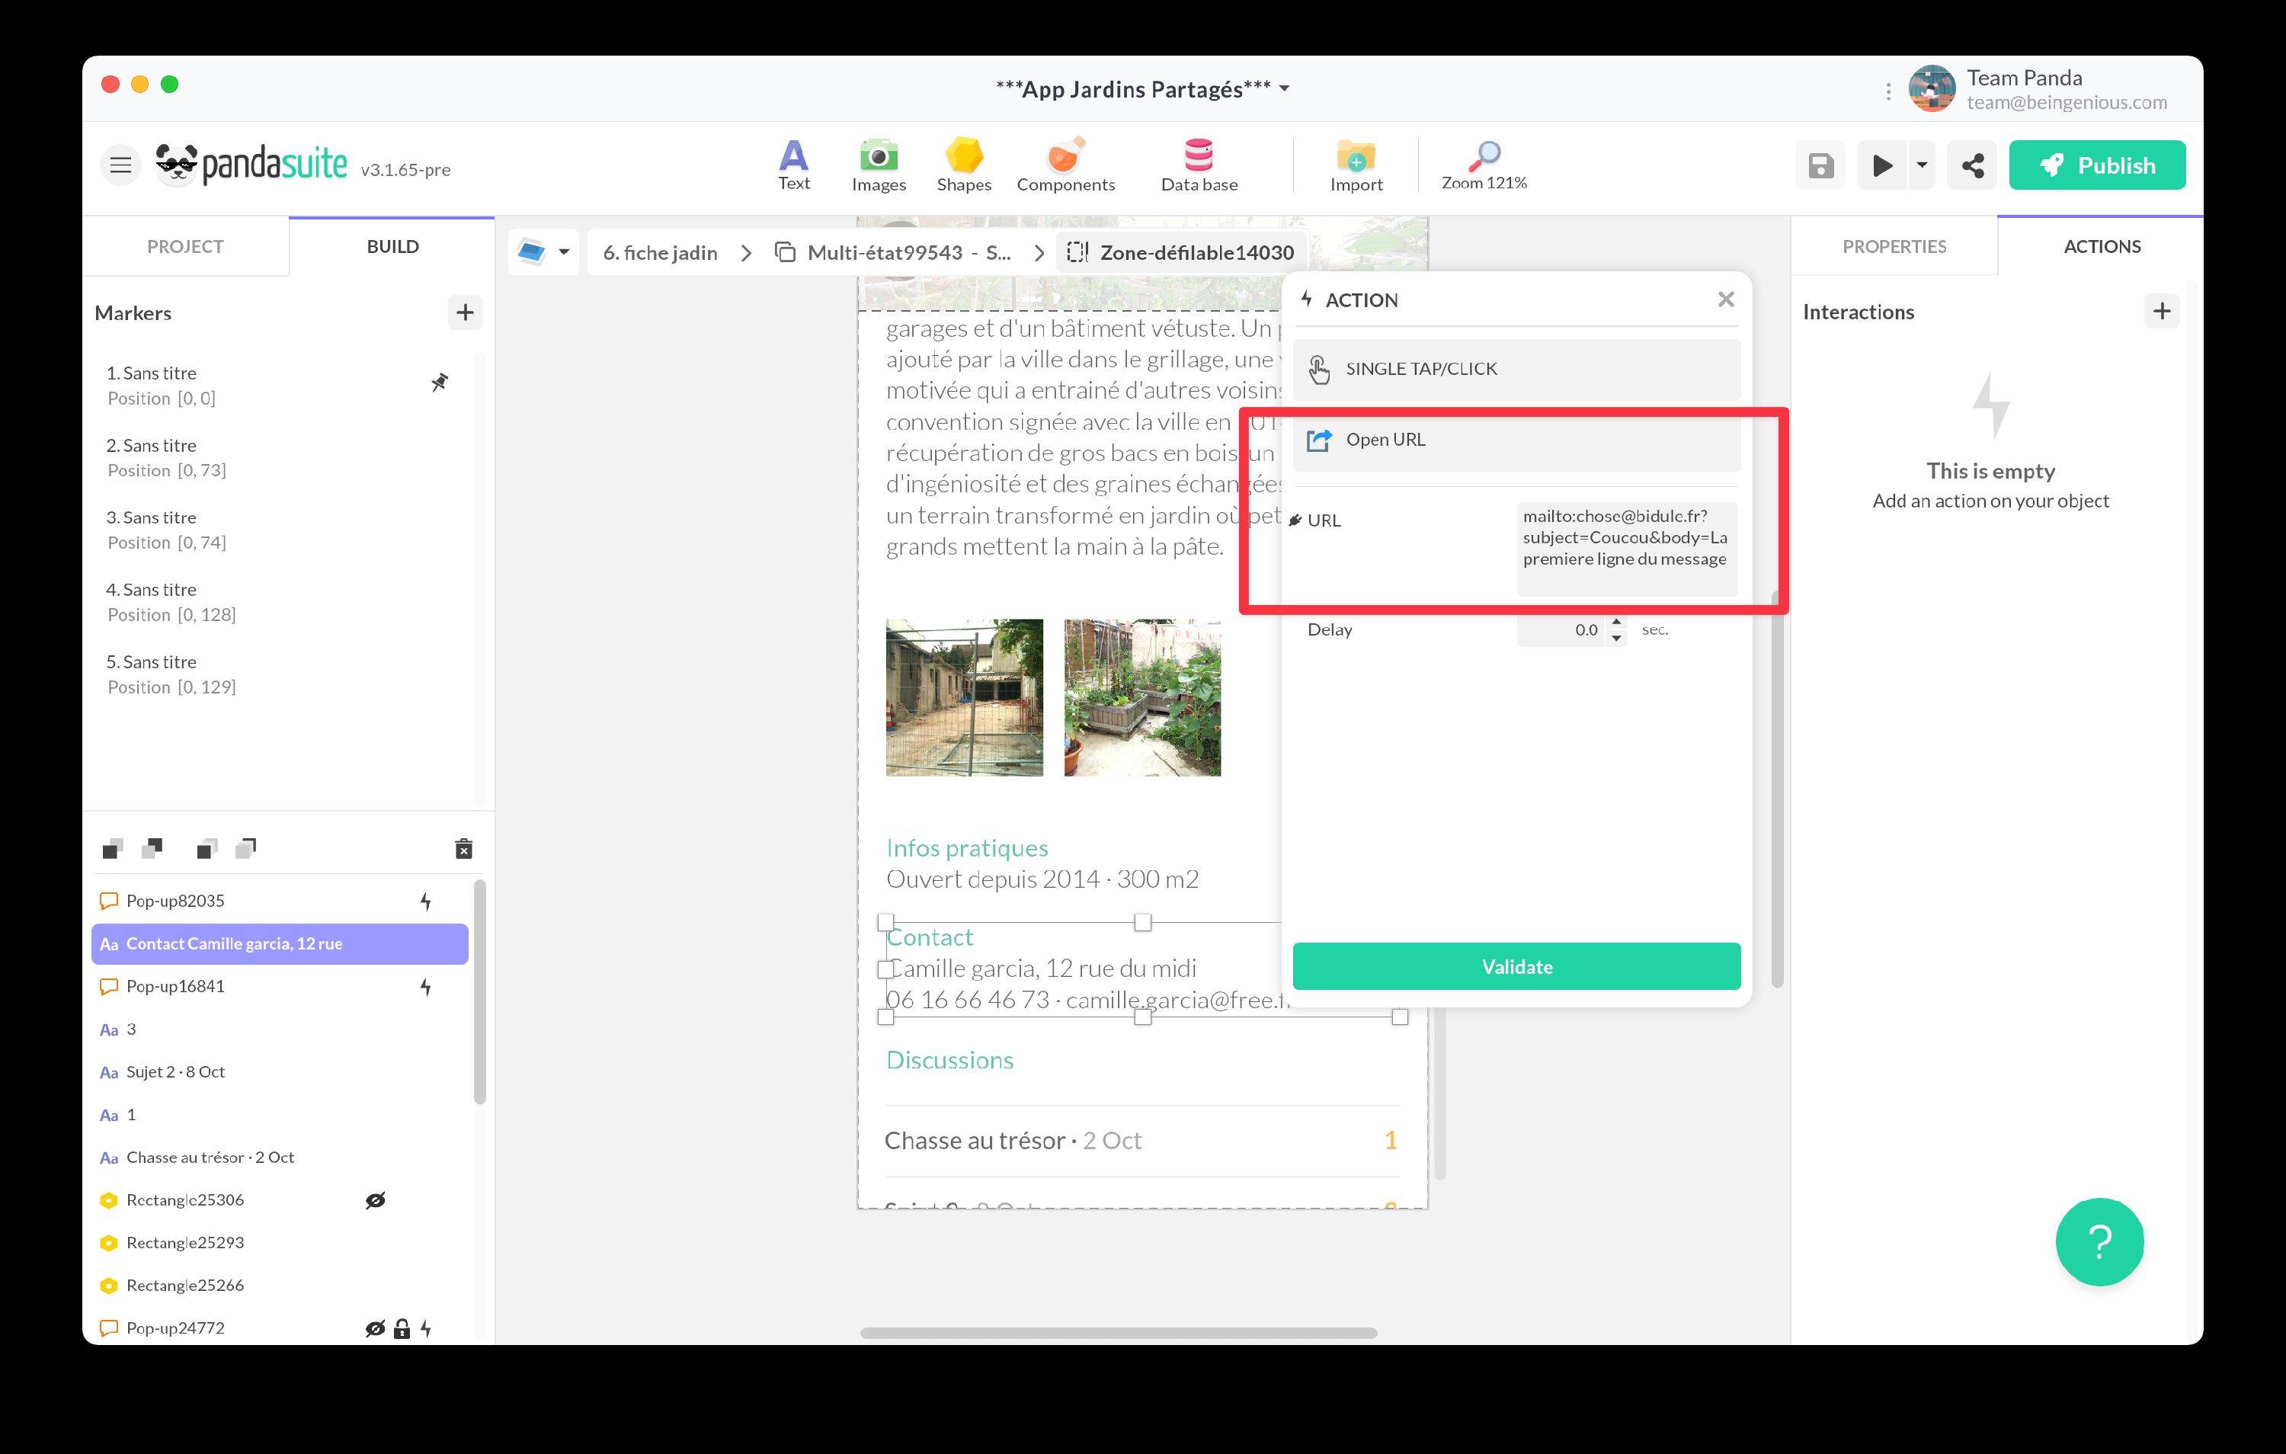Hide the Rectangle25306 layer
The width and height of the screenshot is (2286, 1454).
tap(375, 1199)
